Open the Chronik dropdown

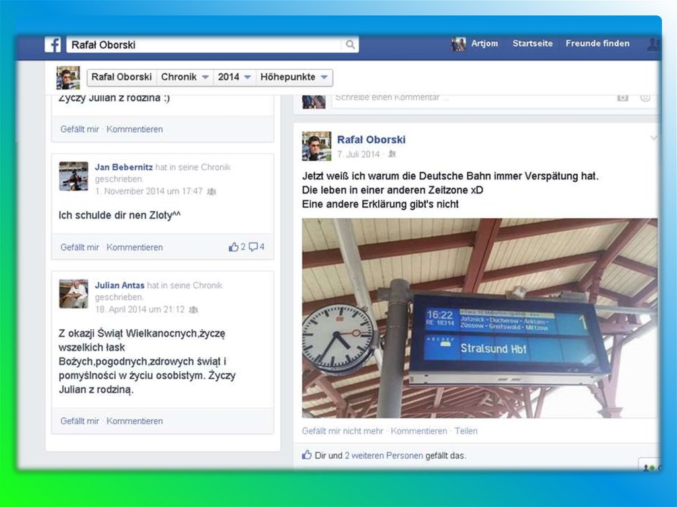185,77
